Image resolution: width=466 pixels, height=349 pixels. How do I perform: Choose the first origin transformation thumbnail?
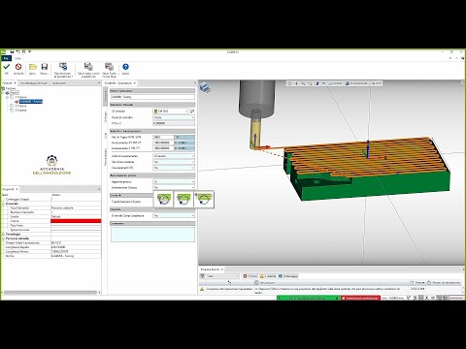click(x=163, y=199)
